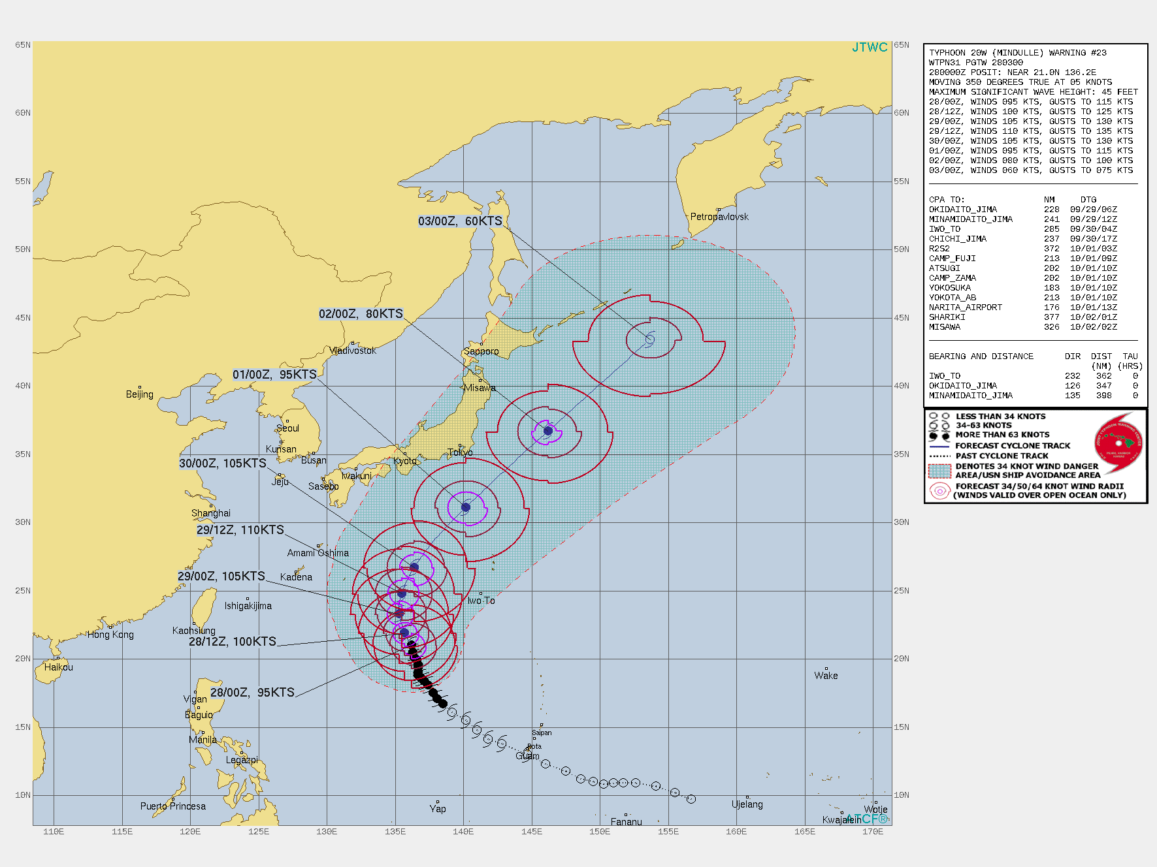The height and width of the screenshot is (867, 1157).
Task: Click the 45N latitude label on left axis
Action: tap(23, 318)
